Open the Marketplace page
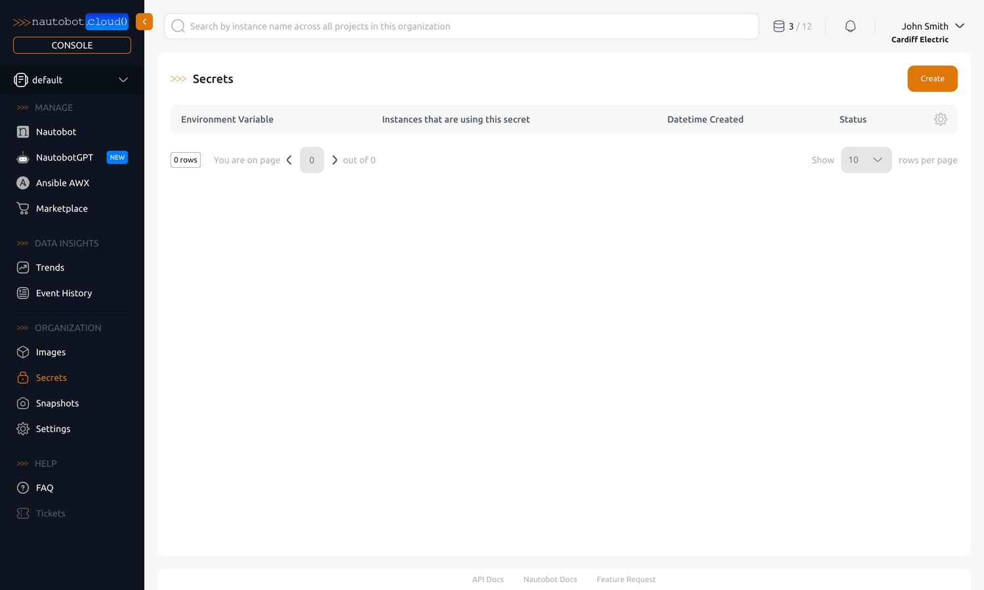 [x=62, y=208]
